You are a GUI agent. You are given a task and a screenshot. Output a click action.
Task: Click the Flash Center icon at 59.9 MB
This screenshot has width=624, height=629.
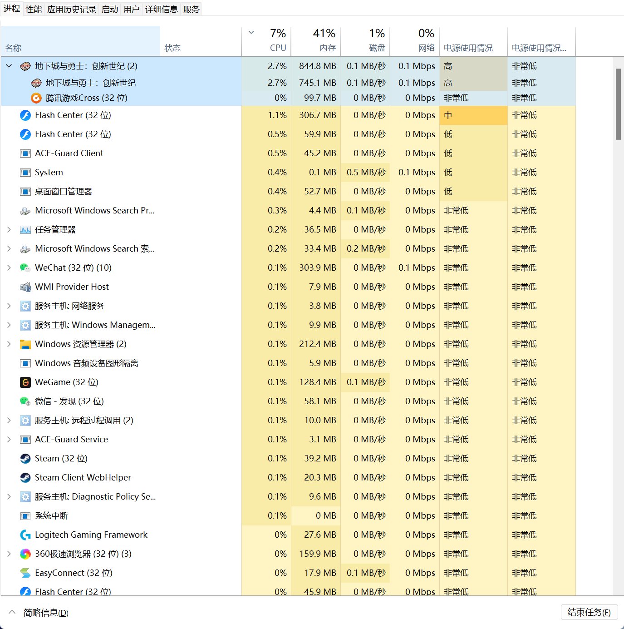[x=25, y=134]
